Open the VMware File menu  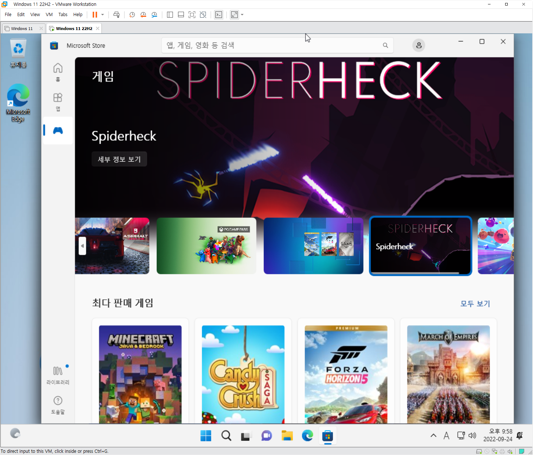(x=8, y=15)
